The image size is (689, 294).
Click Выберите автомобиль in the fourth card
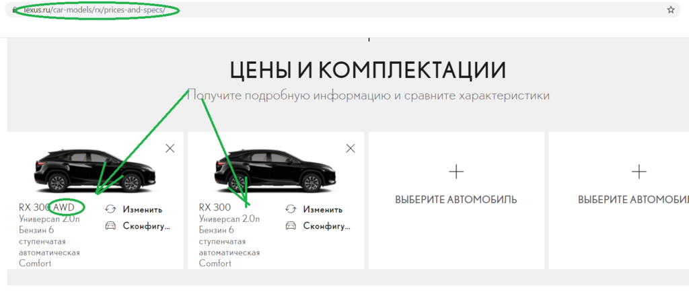click(633, 200)
